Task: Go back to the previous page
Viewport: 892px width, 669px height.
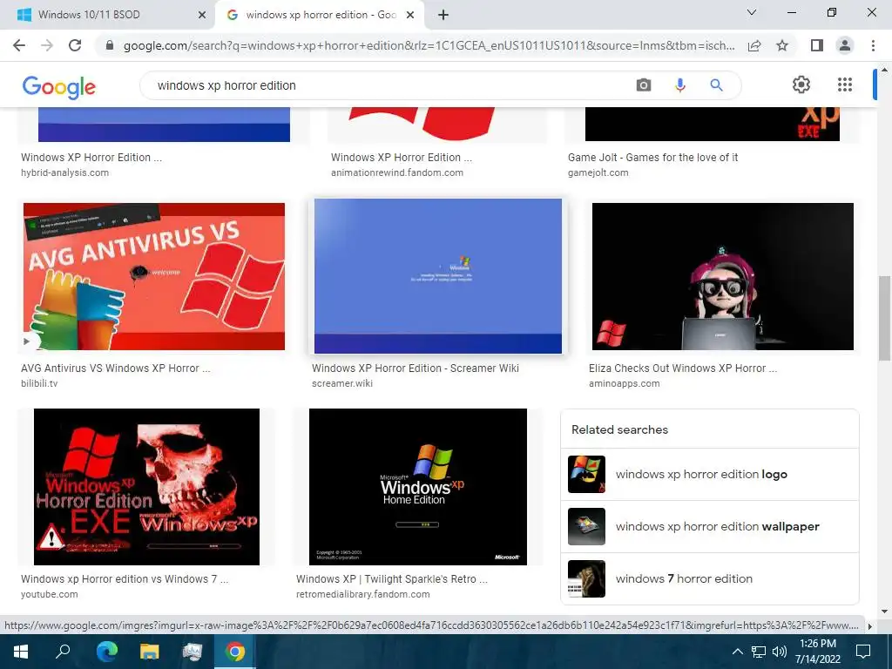Action: 19,45
